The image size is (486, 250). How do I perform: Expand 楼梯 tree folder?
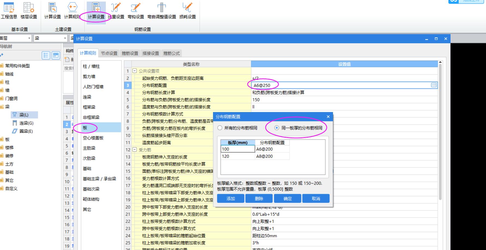(x=2, y=147)
